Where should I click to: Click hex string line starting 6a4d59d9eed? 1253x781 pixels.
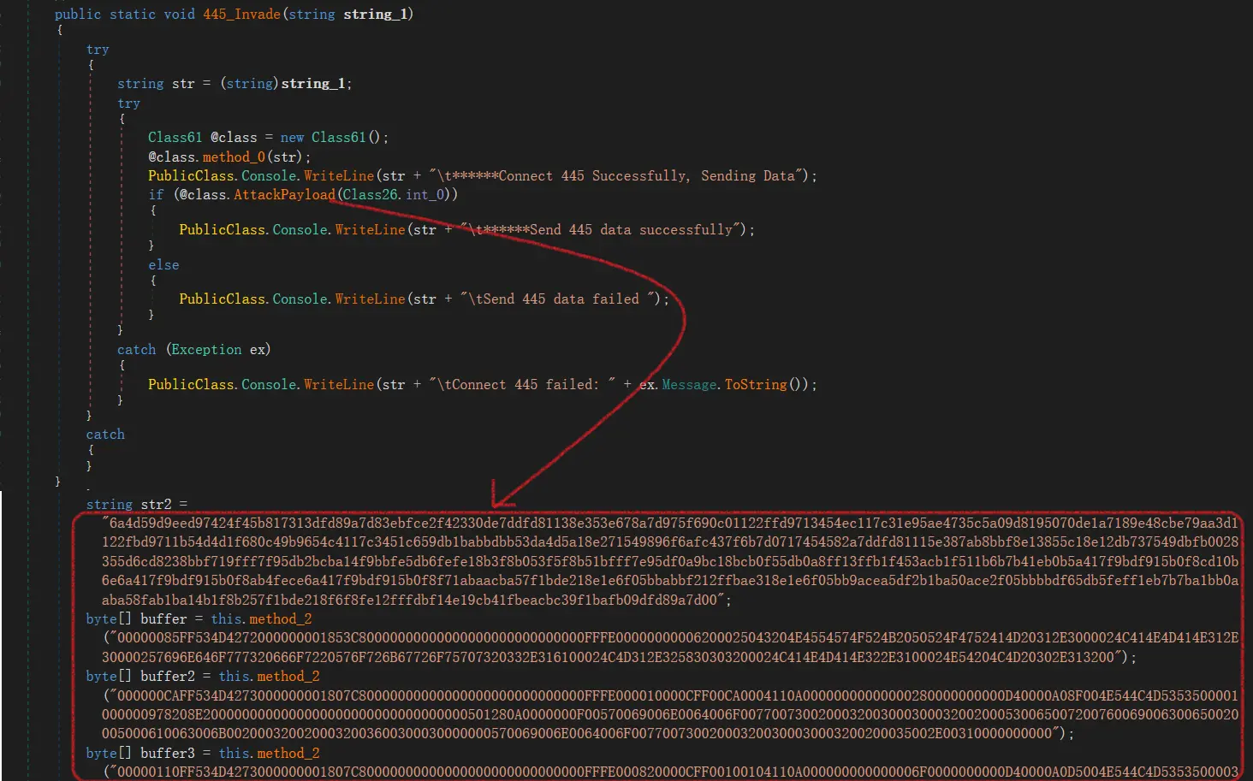point(670,523)
